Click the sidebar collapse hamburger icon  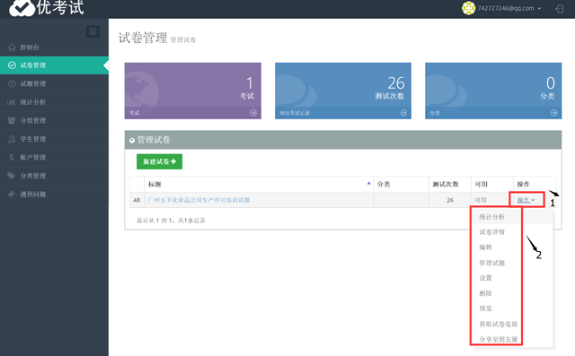point(93,31)
